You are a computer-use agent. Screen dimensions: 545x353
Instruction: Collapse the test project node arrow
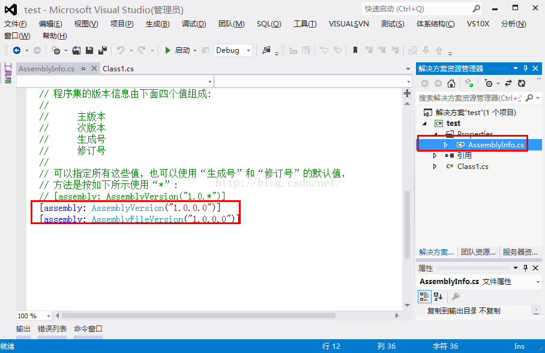pyautogui.click(x=424, y=123)
